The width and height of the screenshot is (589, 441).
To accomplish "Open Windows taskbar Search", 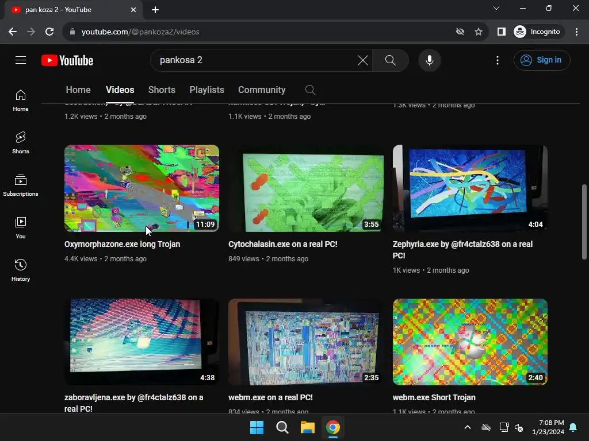I will pos(282,427).
